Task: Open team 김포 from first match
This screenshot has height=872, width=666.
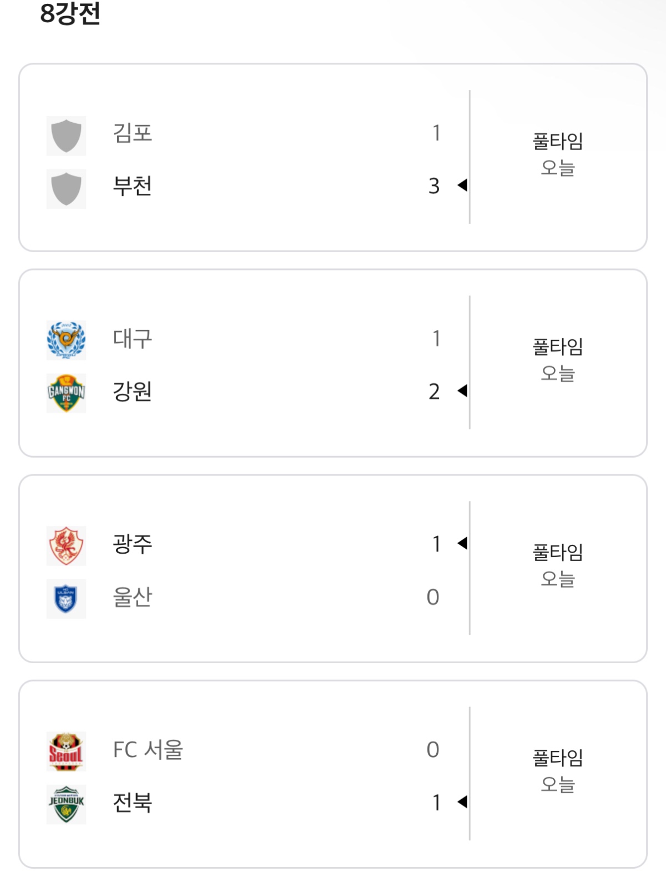Action: 132,133
